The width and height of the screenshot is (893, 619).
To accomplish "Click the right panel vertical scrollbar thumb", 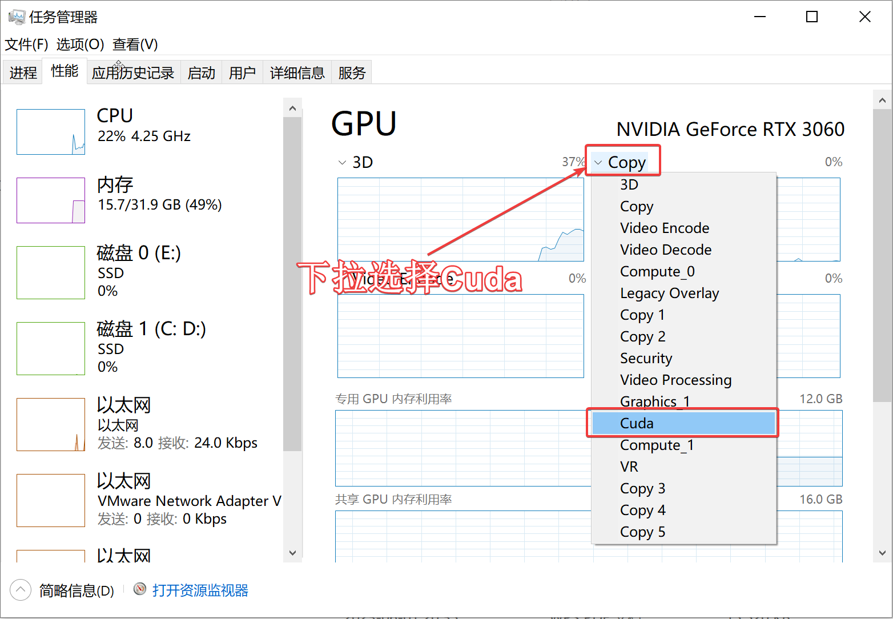I will pos(882,255).
